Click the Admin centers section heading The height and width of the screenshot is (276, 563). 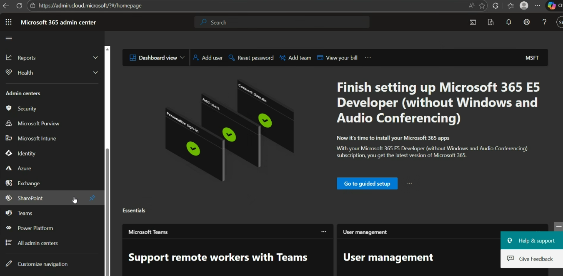point(23,93)
